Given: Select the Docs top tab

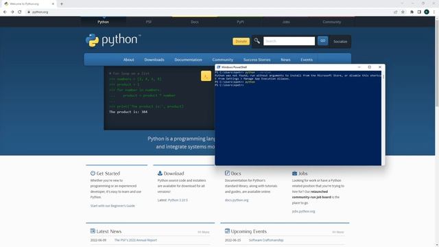Looking at the screenshot, I should click(195, 22).
